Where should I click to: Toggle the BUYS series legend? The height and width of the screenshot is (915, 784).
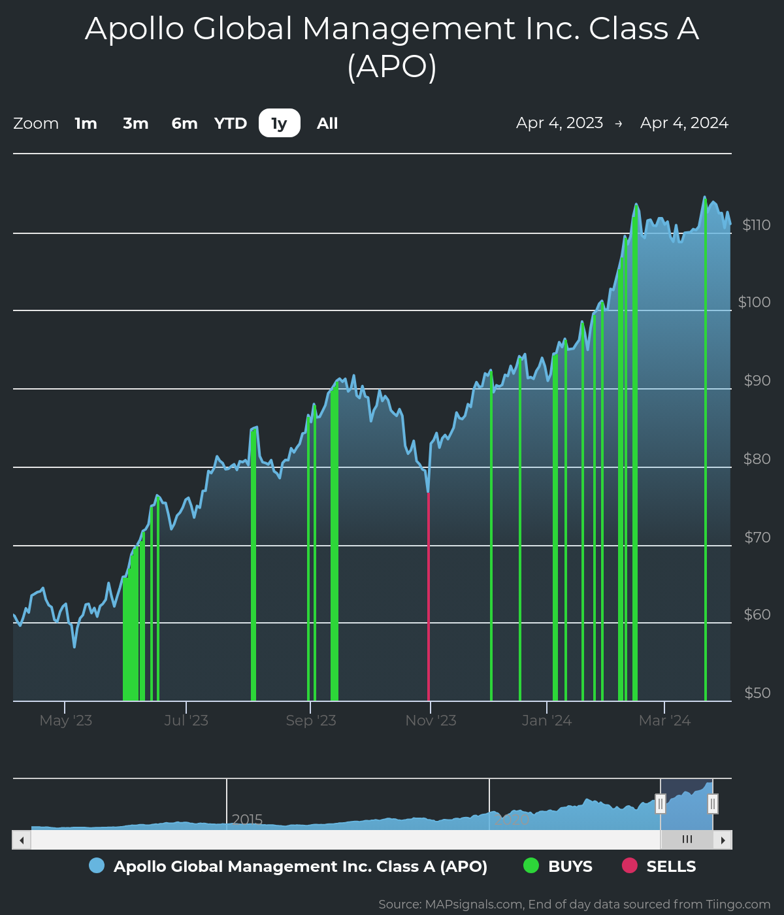570,867
